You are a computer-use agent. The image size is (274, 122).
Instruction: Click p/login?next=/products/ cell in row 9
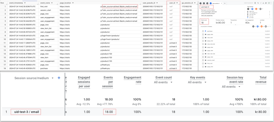click(110, 36)
